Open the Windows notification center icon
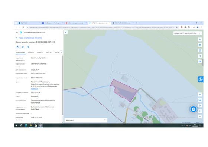 [x=200, y=125]
